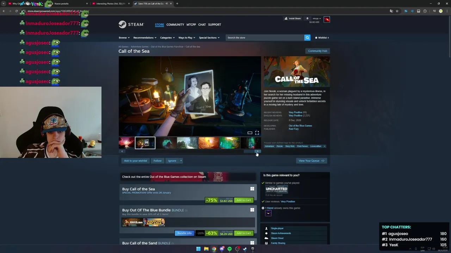Toggle theater mode on the screenshot viewer
This screenshot has width=451, height=253.
[250, 132]
